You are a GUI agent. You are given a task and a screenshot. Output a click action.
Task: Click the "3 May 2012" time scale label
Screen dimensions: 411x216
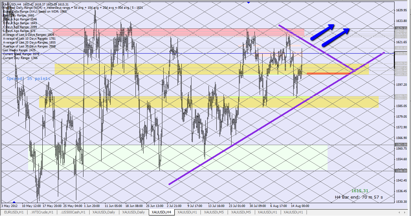(9, 205)
